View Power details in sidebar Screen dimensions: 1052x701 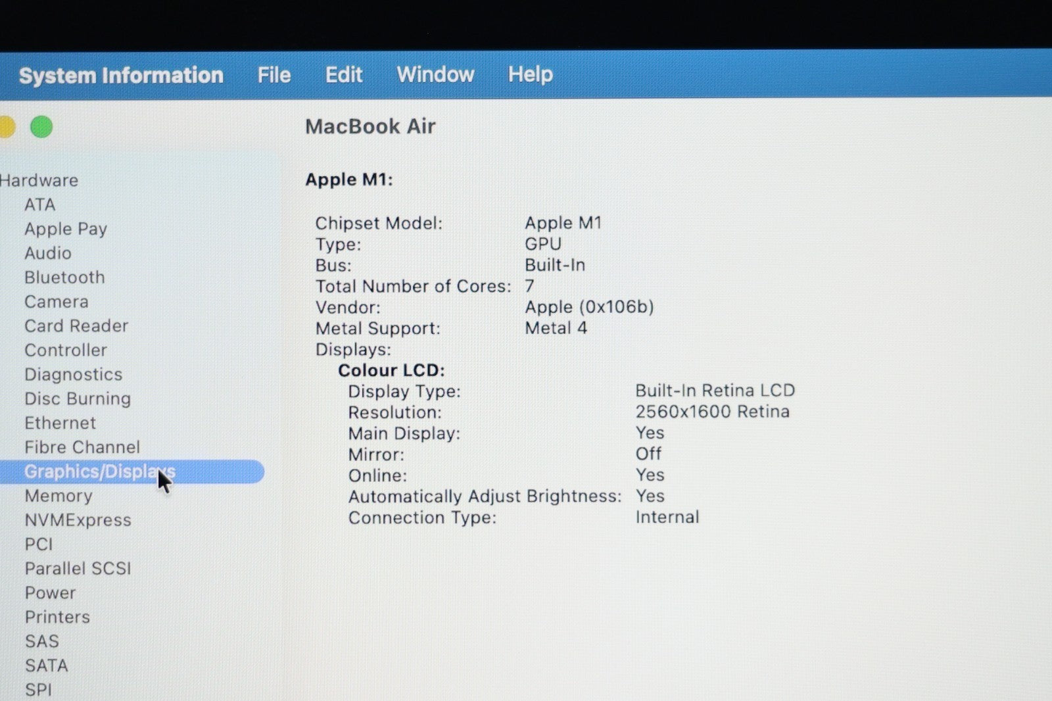[50, 593]
